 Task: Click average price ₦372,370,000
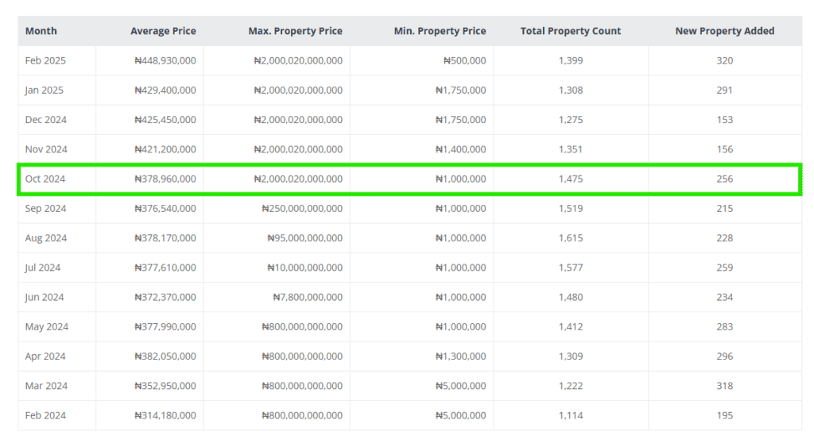(165, 297)
